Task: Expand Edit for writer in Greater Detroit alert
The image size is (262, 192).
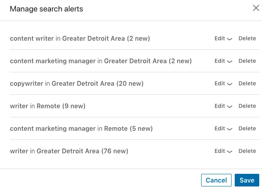Action: [223, 151]
